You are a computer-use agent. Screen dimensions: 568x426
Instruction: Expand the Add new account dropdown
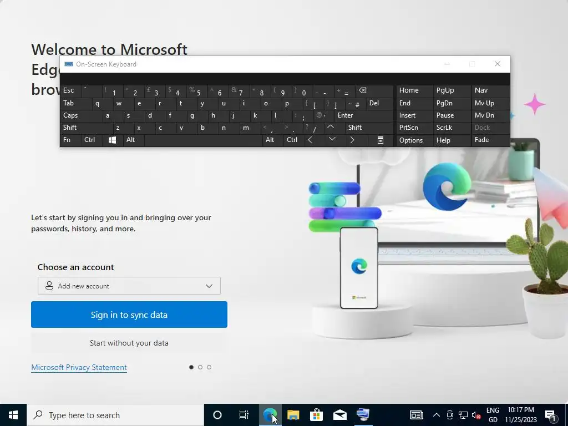pos(129,286)
